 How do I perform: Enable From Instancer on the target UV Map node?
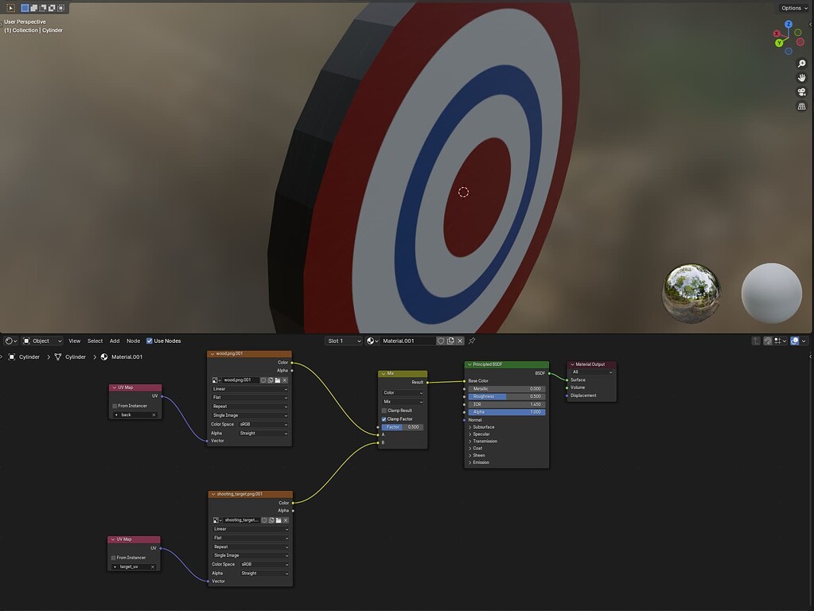(112, 558)
